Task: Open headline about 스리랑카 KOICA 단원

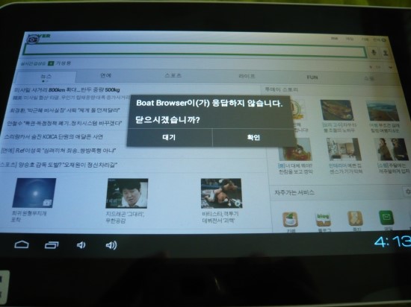Action: pyautogui.click(x=54, y=136)
